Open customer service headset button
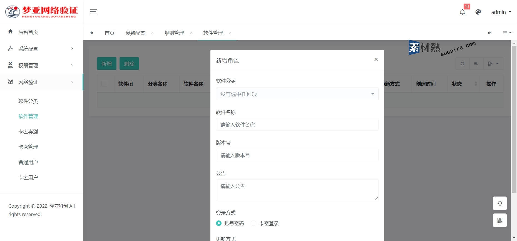 (500, 203)
